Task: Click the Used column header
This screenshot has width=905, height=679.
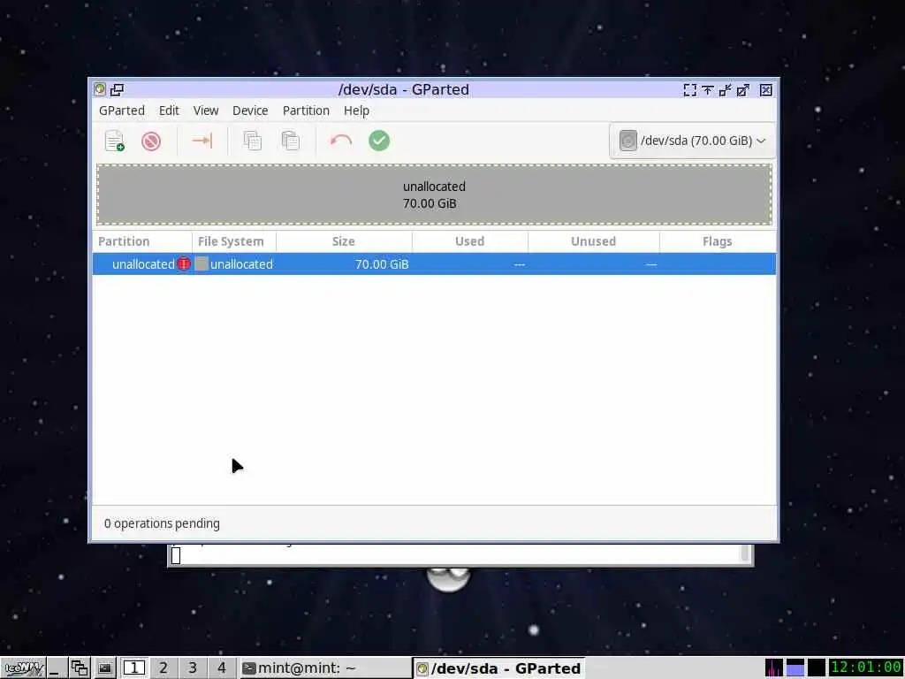Action: (470, 241)
